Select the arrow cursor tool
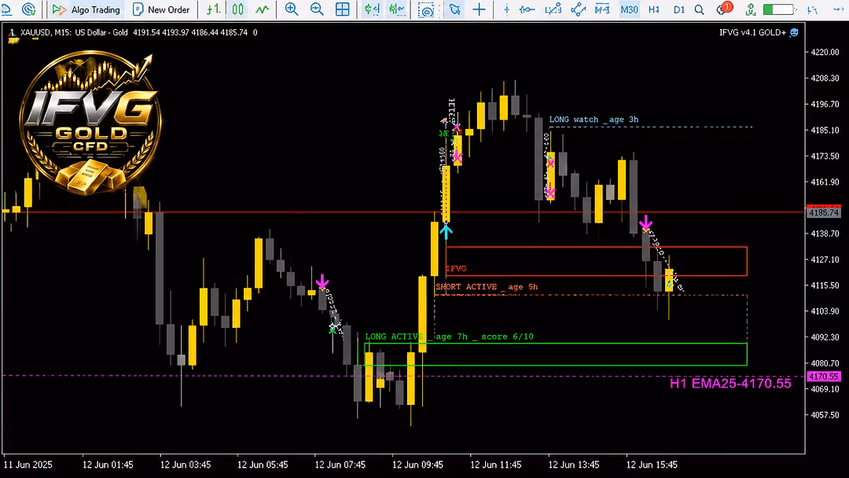 (455, 9)
